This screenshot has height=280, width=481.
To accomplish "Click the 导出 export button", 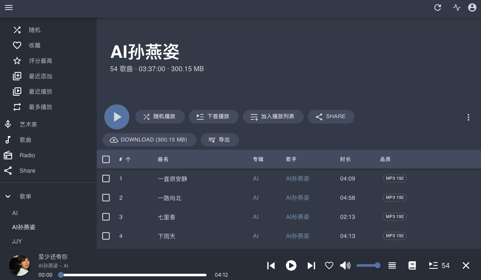I will click(x=219, y=140).
